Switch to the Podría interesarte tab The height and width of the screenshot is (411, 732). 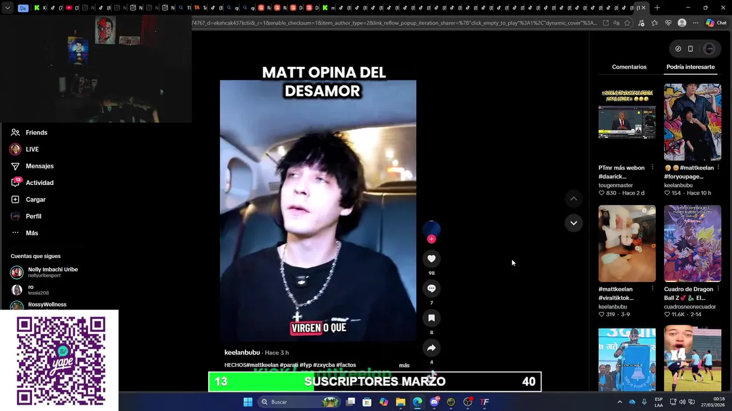(x=690, y=67)
